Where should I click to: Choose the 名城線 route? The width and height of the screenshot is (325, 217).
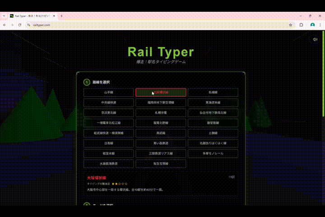click(213, 92)
